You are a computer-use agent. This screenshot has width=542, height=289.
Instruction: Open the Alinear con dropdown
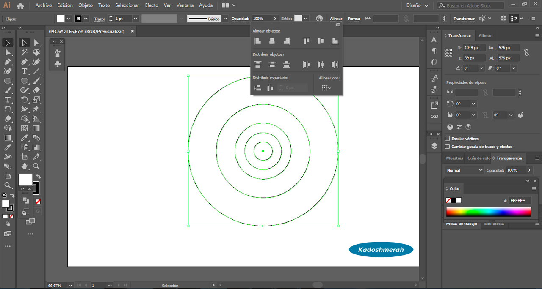(x=326, y=88)
